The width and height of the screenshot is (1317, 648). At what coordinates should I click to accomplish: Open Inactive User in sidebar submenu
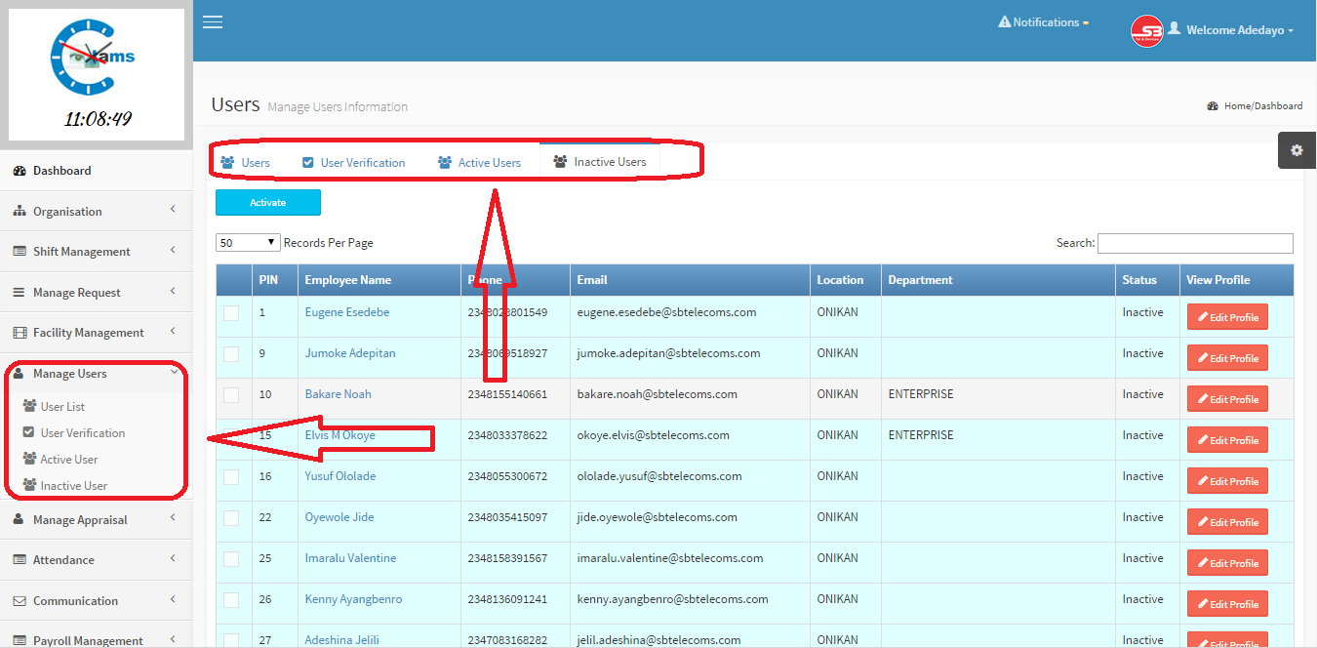point(73,486)
